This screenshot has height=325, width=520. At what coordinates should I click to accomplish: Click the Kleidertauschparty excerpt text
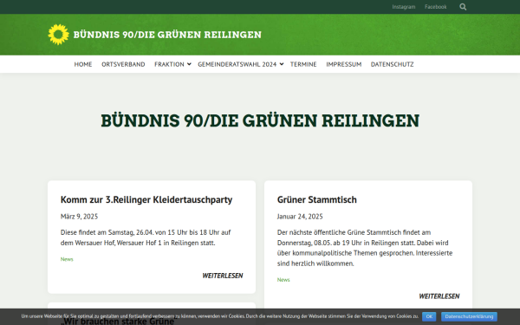[146, 237]
